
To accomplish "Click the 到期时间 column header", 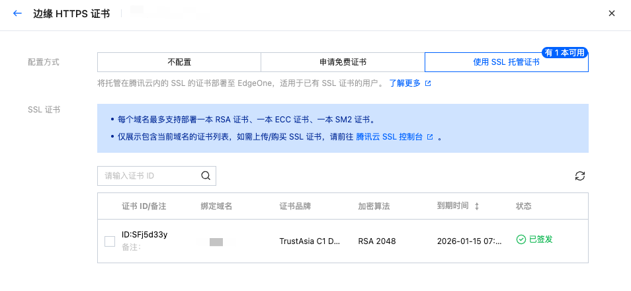I will coord(453,206).
